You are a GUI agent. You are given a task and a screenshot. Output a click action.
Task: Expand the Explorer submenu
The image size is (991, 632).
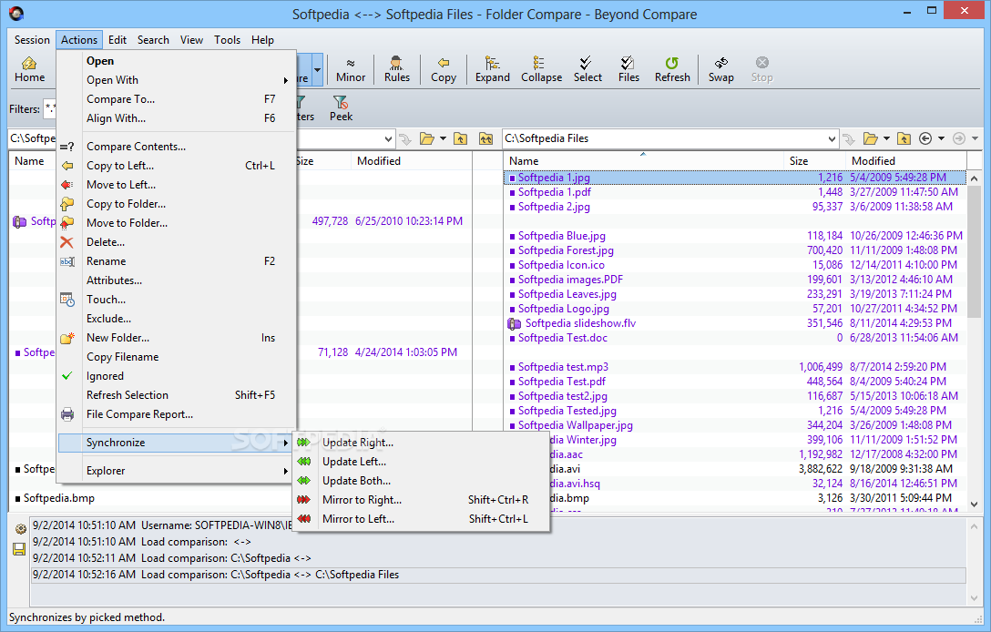[177, 470]
